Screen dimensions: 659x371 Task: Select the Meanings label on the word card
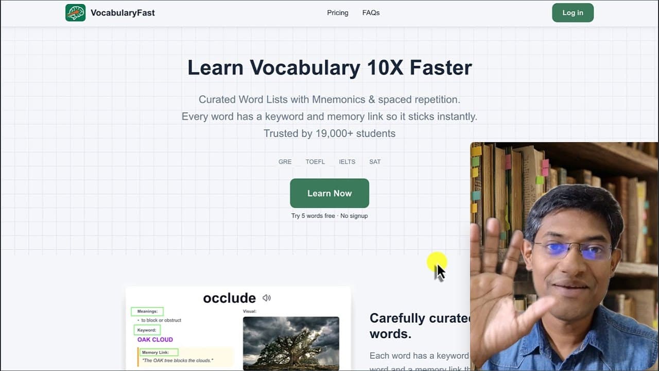point(147,311)
